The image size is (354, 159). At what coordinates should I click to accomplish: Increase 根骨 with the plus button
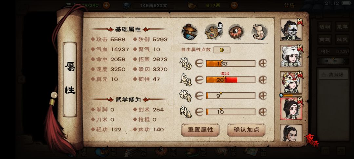pyautogui.click(x=263, y=96)
